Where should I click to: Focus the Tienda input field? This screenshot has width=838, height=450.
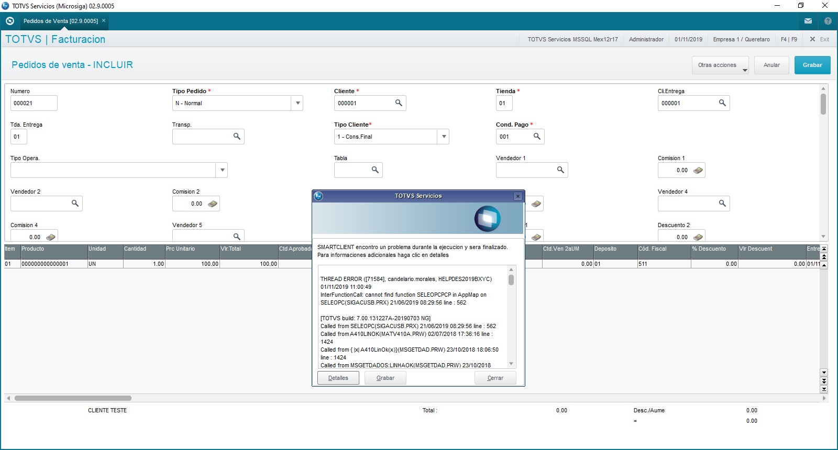coord(504,103)
